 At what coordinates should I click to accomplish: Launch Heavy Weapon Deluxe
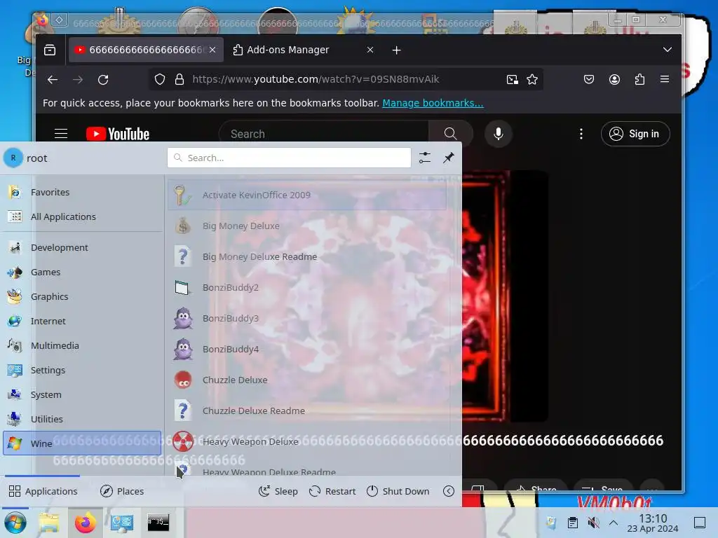tap(307, 441)
